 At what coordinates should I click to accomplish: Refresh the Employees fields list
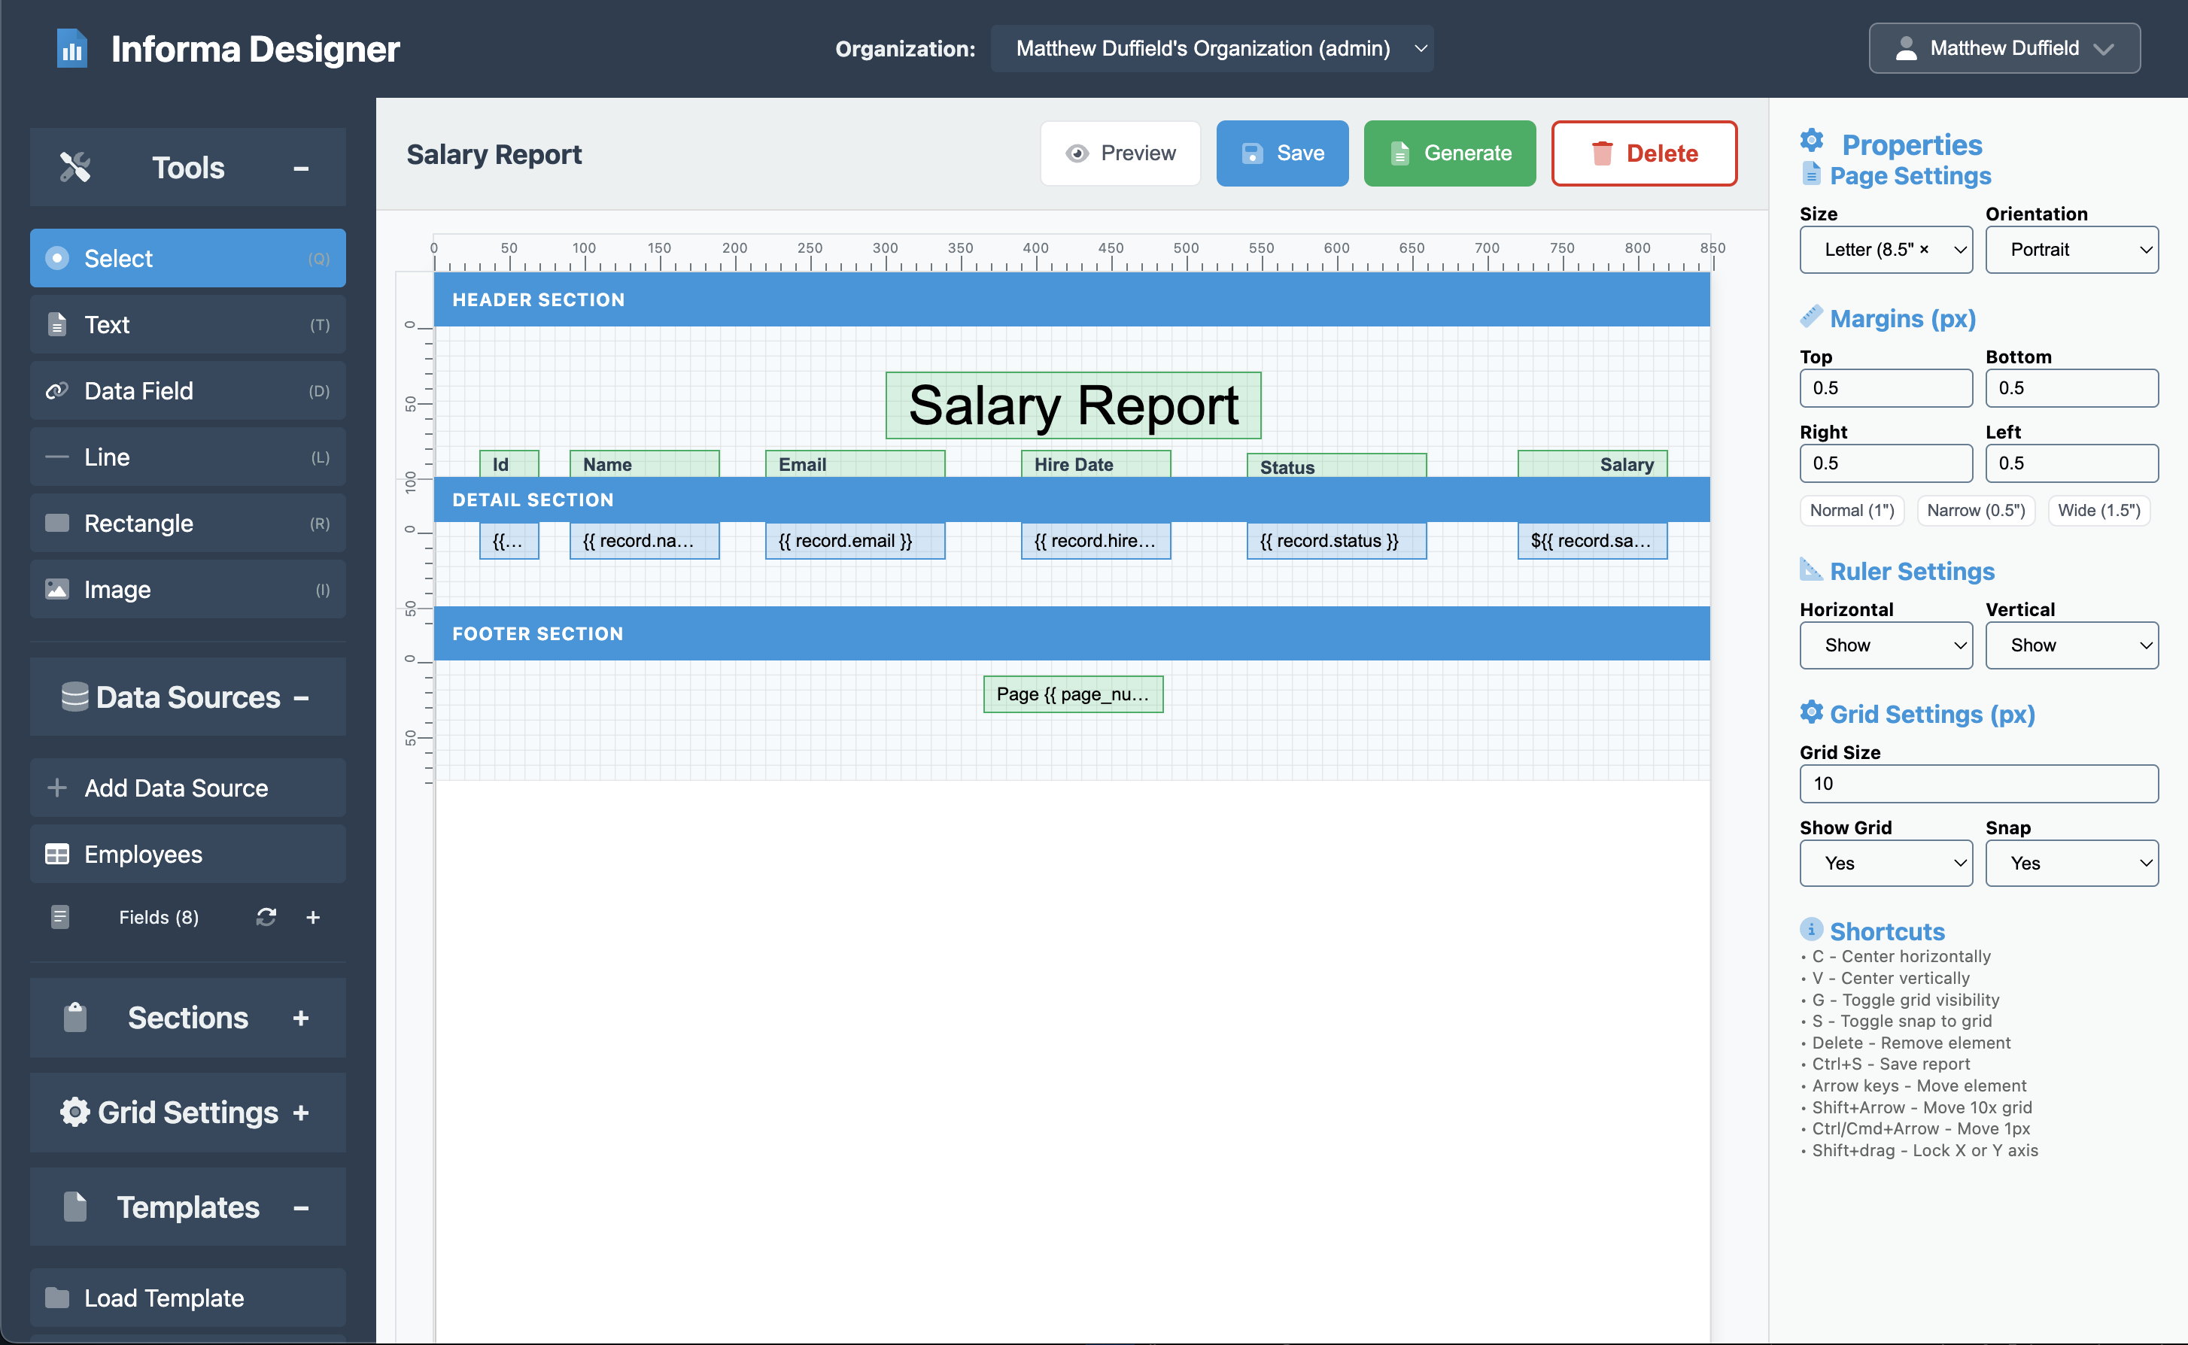(x=266, y=917)
